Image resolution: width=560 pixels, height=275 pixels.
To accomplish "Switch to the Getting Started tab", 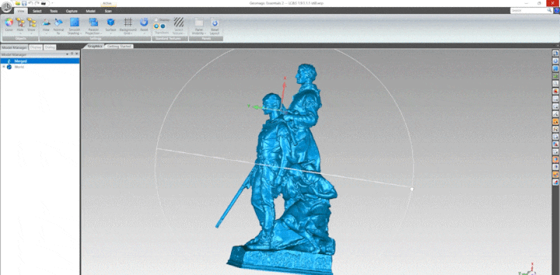I will [x=119, y=46].
